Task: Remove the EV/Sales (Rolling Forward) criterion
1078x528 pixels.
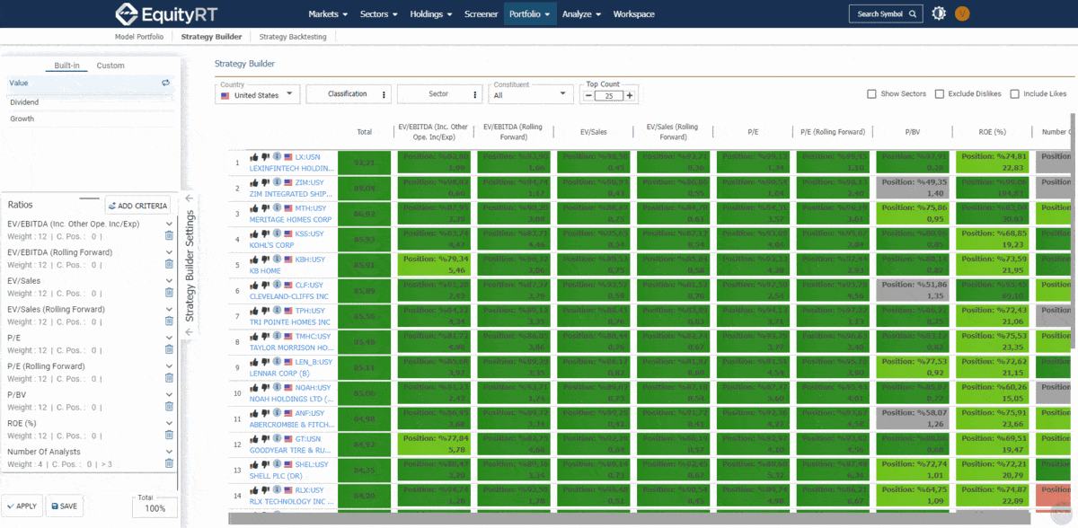Action: click(169, 321)
